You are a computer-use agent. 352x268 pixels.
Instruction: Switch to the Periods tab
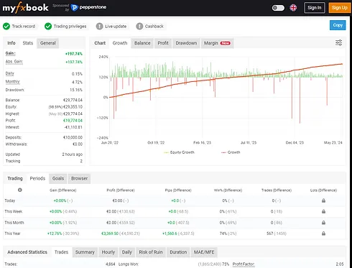[37, 178]
